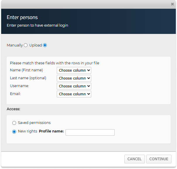Click the CONTINUE button

[x=159, y=159]
